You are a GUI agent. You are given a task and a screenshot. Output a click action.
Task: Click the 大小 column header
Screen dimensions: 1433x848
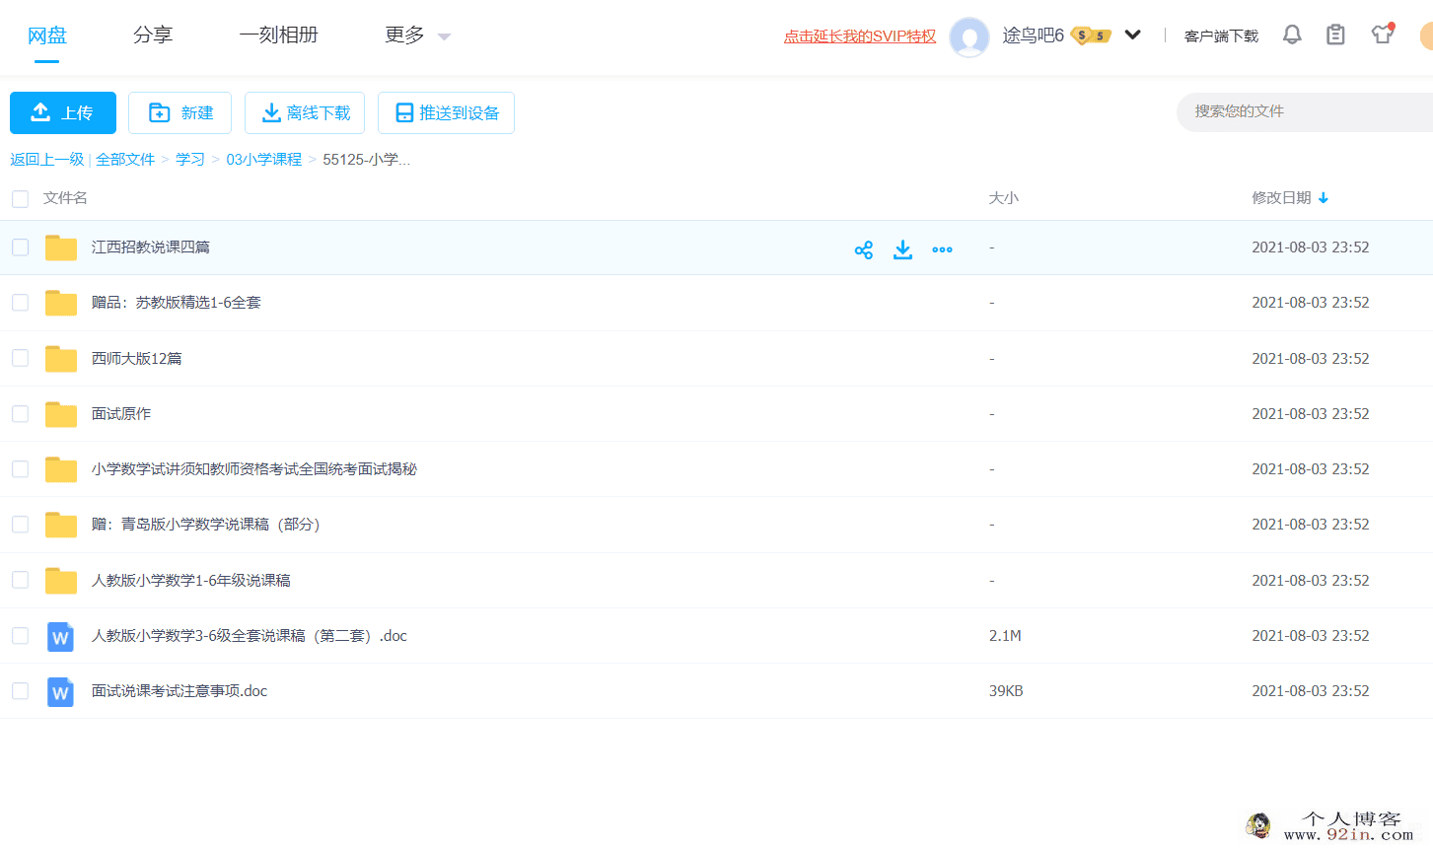1004,198
